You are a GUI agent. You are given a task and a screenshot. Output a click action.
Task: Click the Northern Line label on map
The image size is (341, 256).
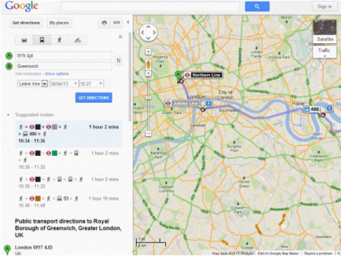[204, 75]
